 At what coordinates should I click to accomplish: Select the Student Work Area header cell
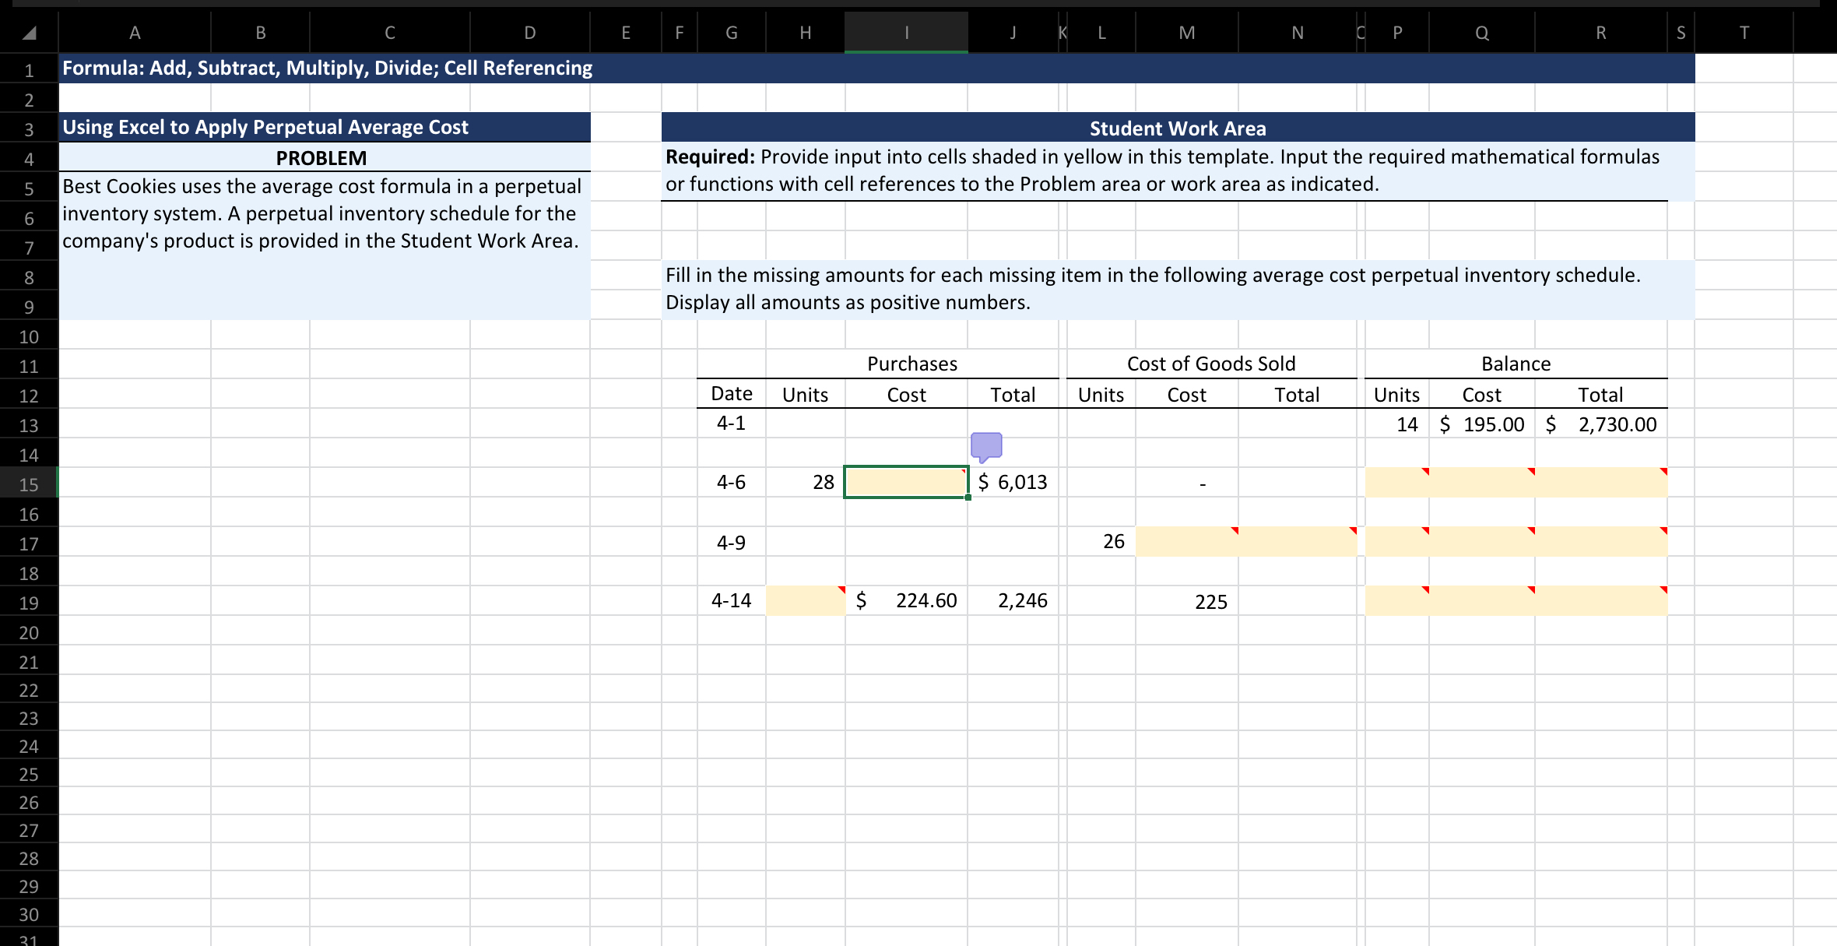[1177, 128]
